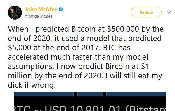Click the word accelerated in the tweet
Image resolution: width=175 pixels, height=111 pixels.
pos(28,57)
